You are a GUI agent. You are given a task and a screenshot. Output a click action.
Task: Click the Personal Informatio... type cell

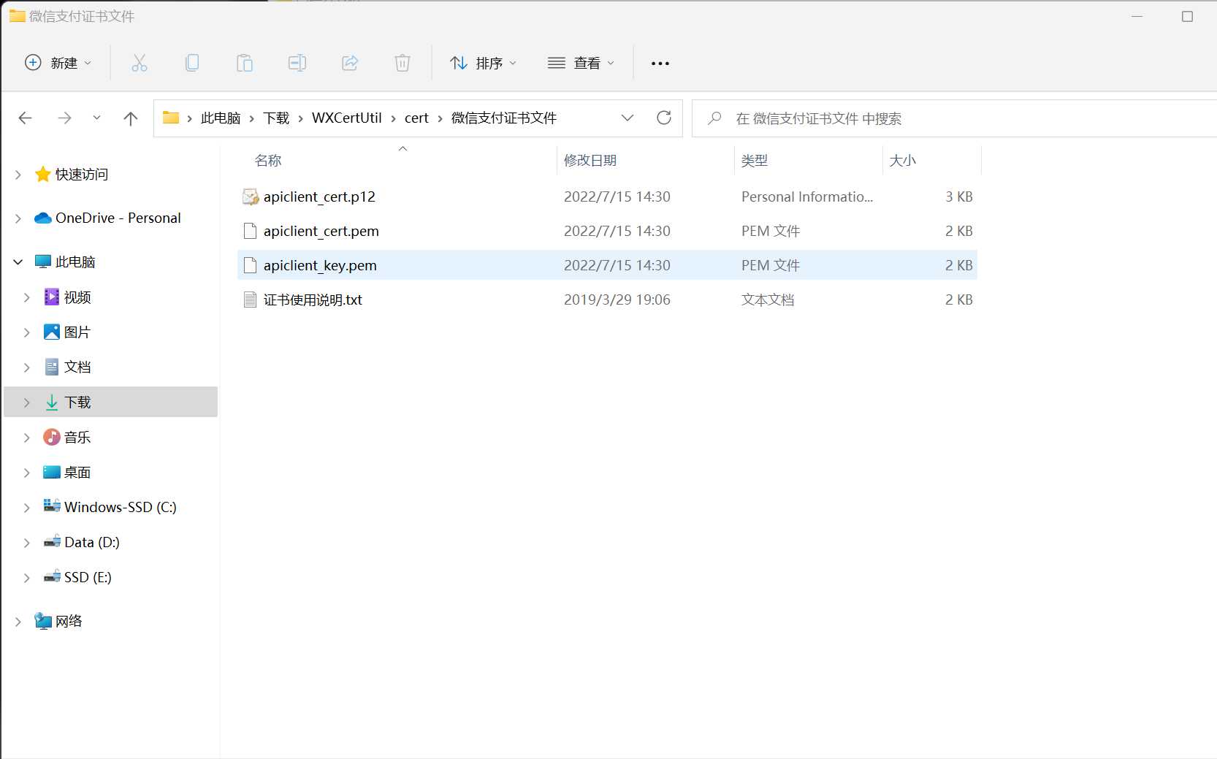click(807, 197)
